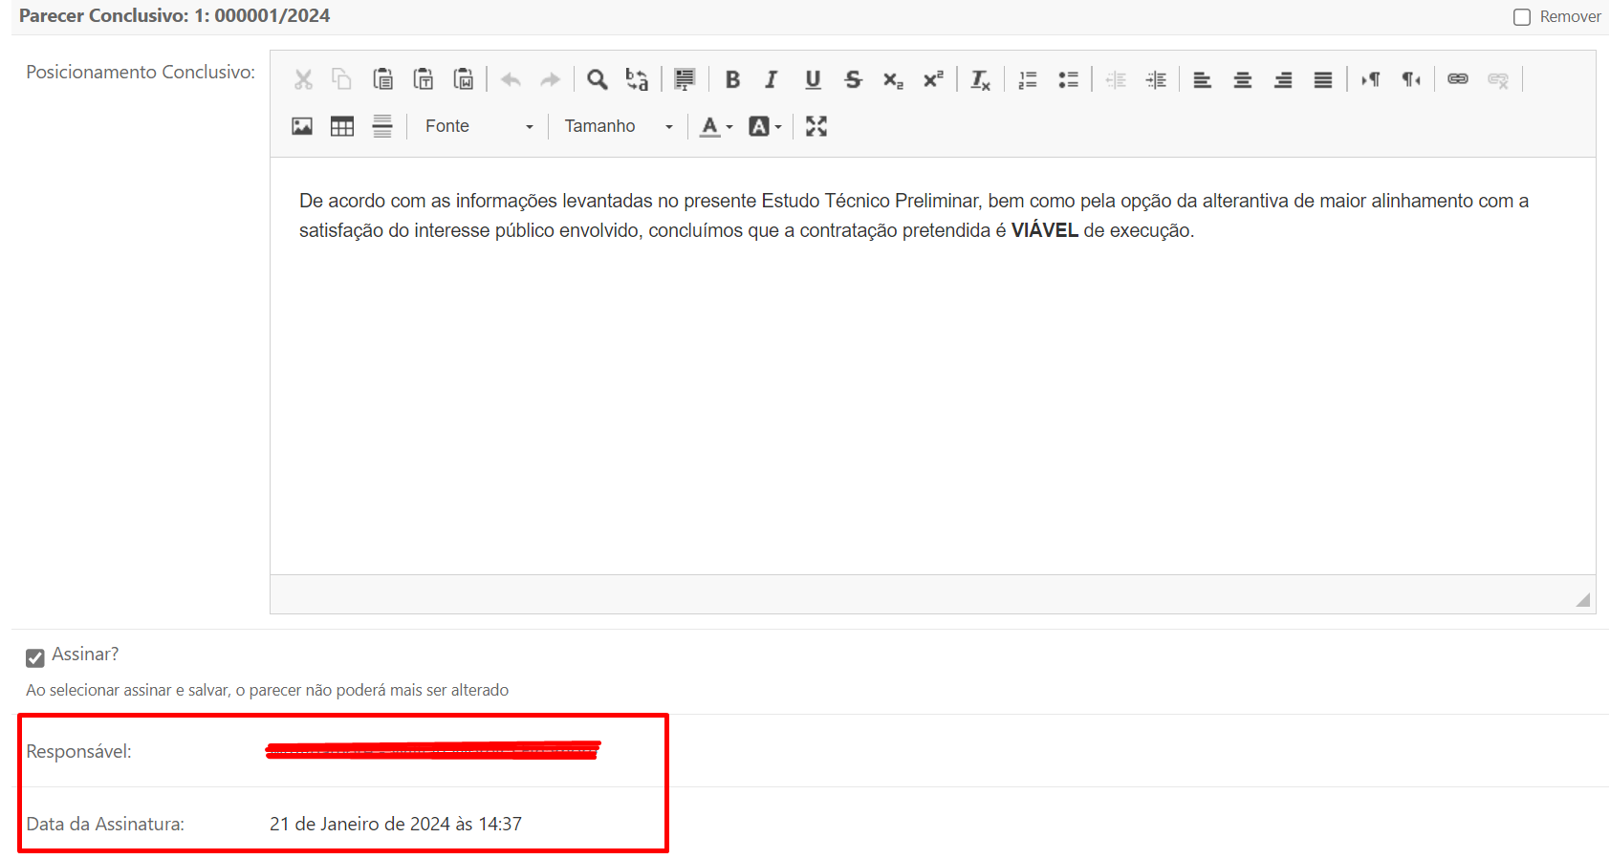The width and height of the screenshot is (1610, 859).
Task: Insert a hyperlink with link icon
Action: (x=1457, y=79)
